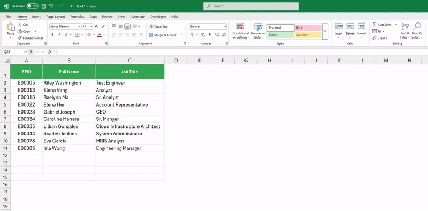Screen dimensions: 428x211
Task: Open Find & Select magnifier
Action: pos(417,27)
